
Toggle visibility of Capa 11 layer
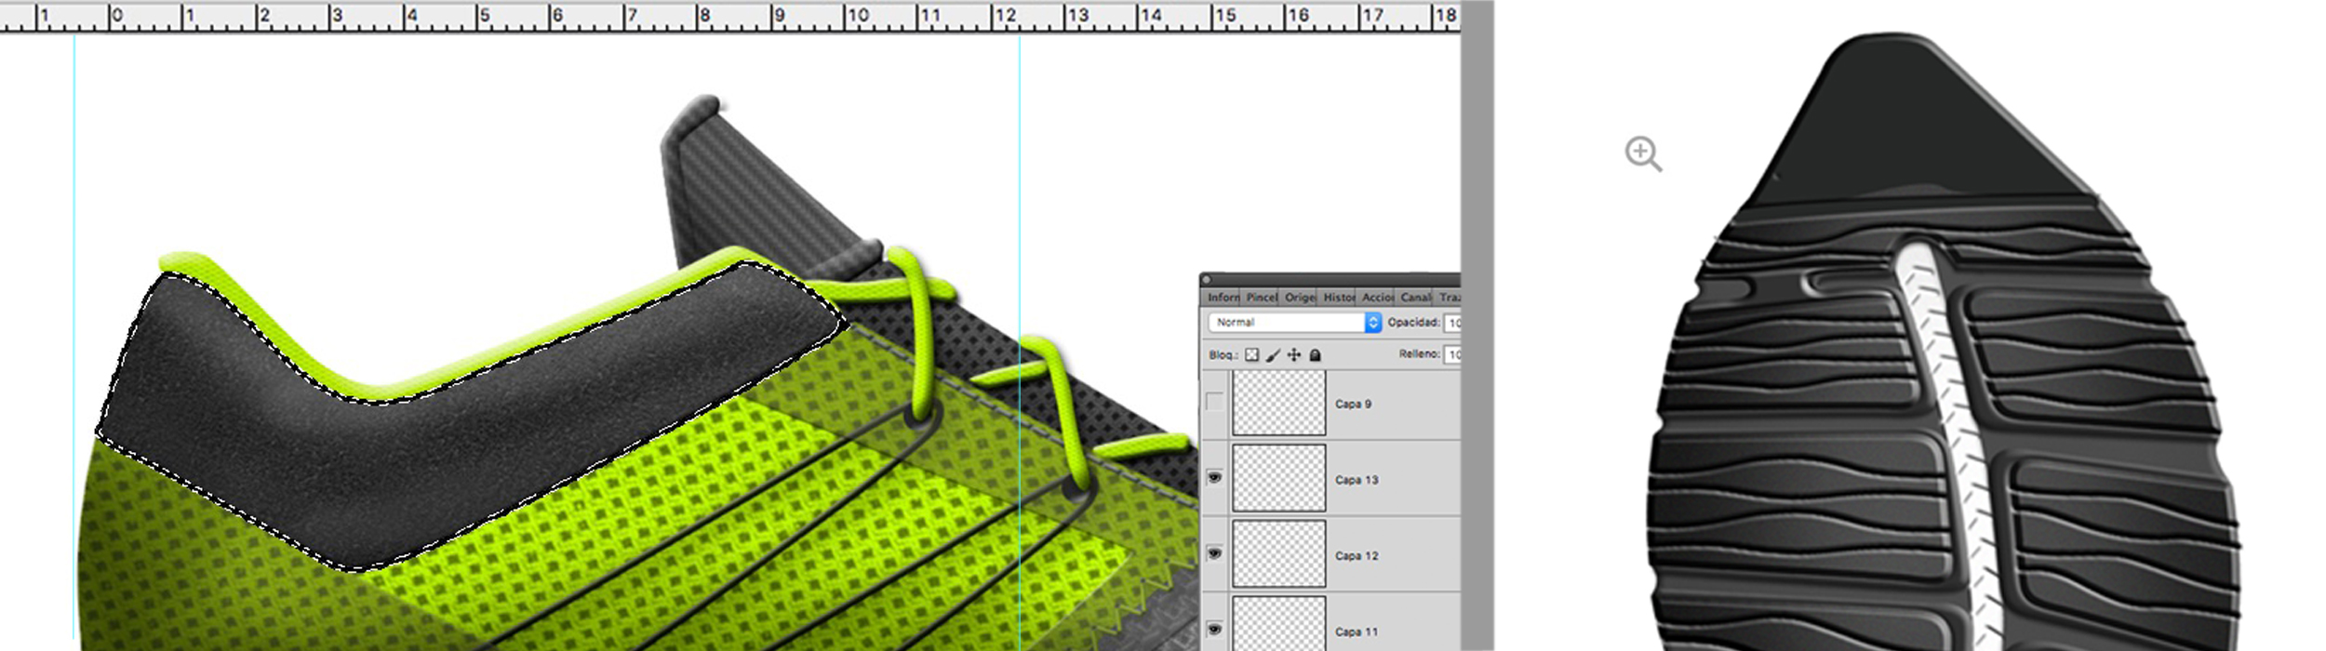pyautogui.click(x=1214, y=630)
